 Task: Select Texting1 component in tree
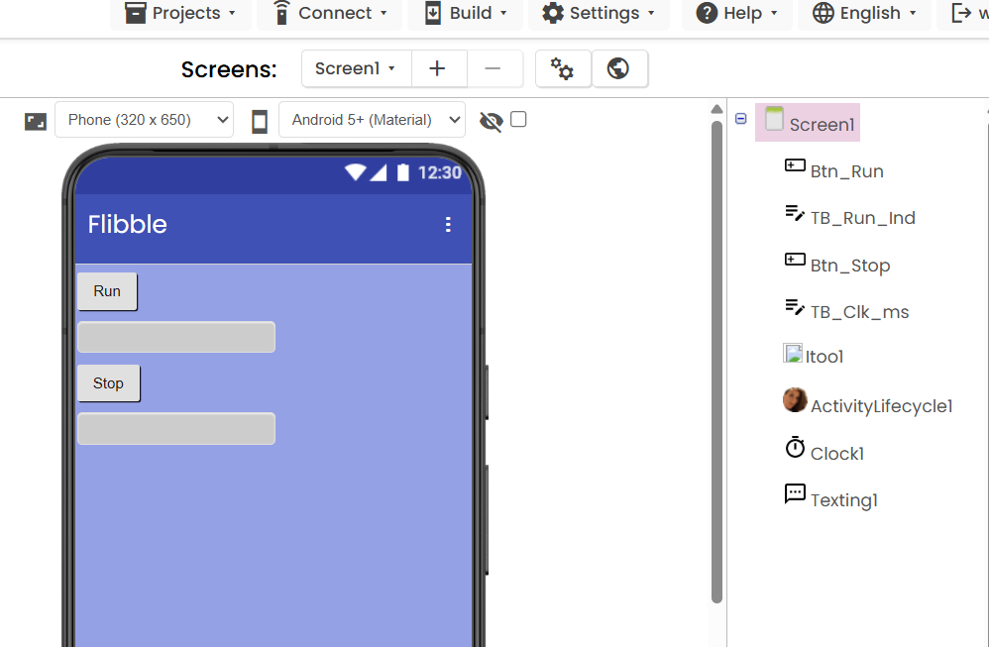[843, 500]
